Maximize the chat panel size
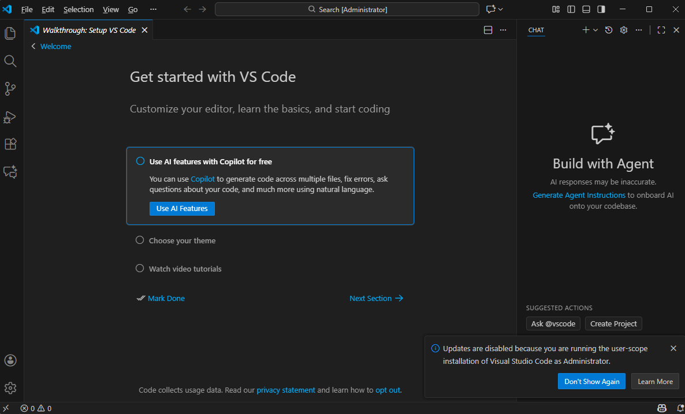The height and width of the screenshot is (414, 685). [x=661, y=30]
